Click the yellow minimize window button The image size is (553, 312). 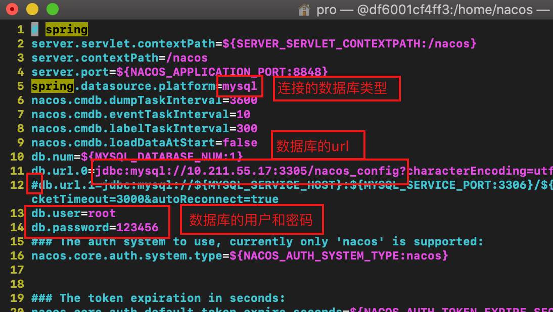[x=32, y=9]
